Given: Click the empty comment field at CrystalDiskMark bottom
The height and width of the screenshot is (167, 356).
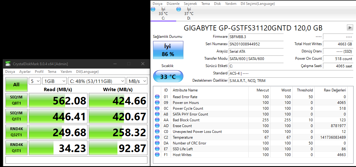Looking at the screenshot, I should [x=76, y=160].
